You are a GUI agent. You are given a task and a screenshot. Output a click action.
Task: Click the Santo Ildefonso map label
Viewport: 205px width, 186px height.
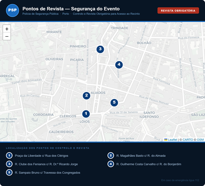149,115
